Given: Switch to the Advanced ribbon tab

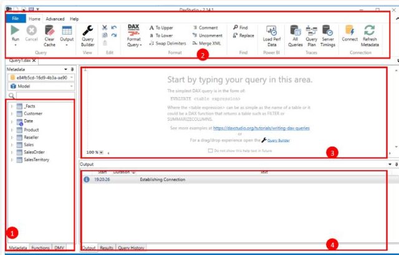Looking at the screenshot, I should point(55,19).
